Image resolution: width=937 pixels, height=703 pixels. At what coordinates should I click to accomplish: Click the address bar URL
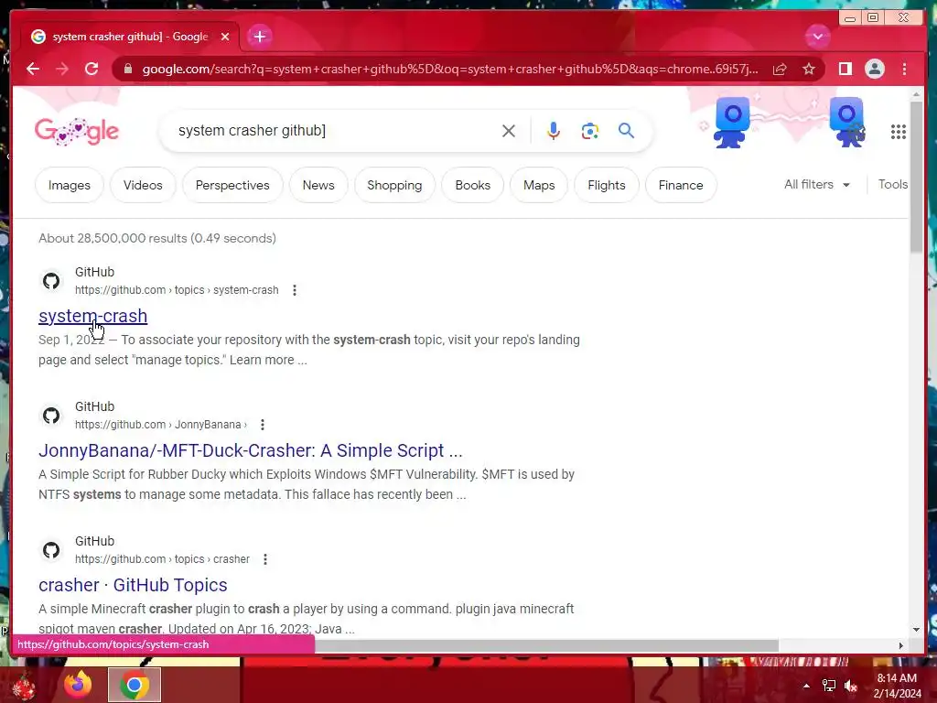pos(449,70)
